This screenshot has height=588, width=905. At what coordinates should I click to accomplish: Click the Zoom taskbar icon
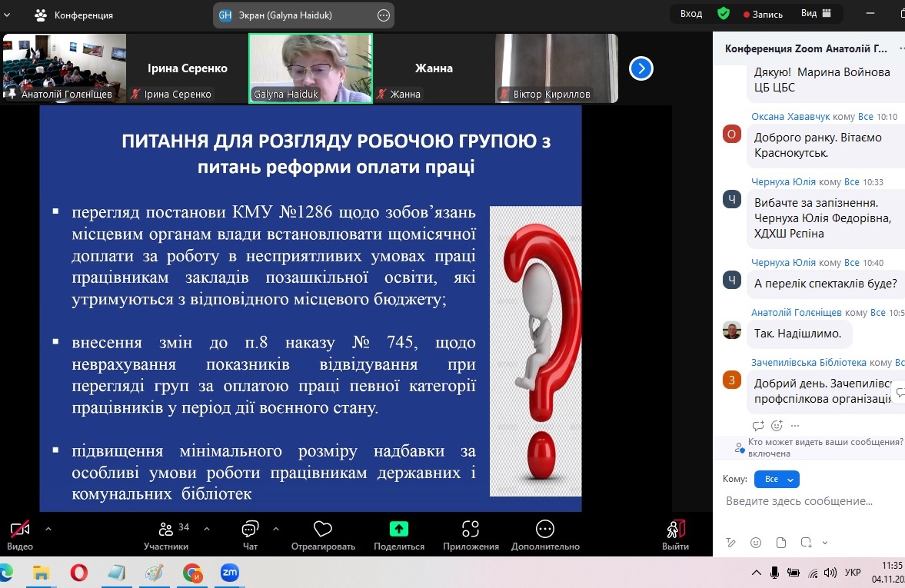[x=230, y=573]
